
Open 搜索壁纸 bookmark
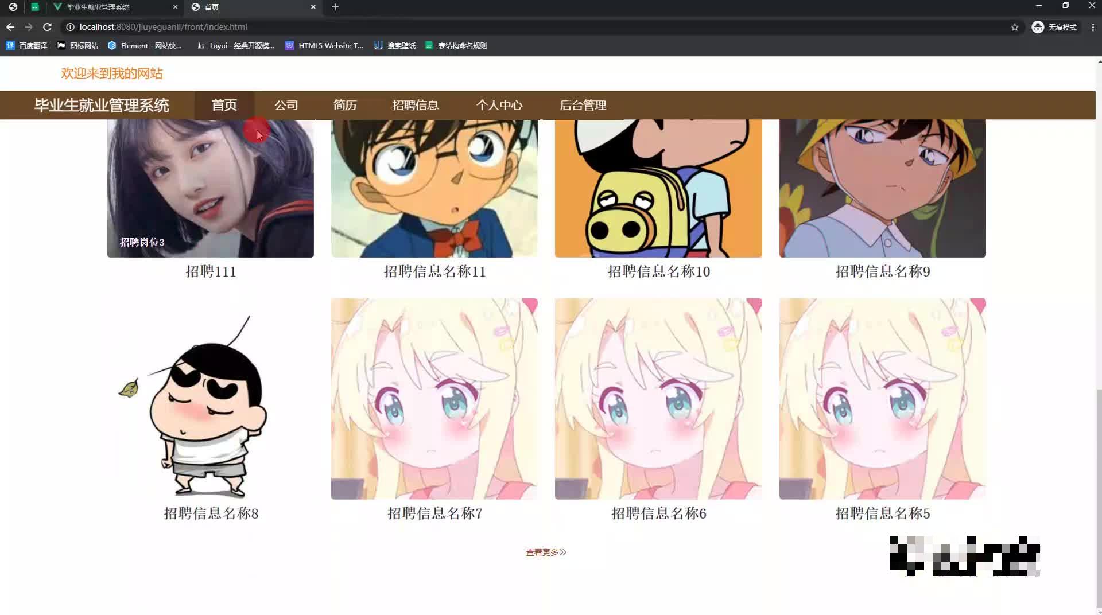(394, 45)
